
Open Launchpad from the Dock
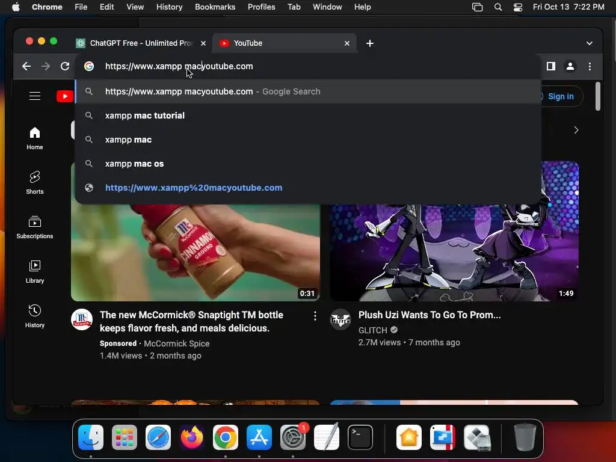[124, 437]
